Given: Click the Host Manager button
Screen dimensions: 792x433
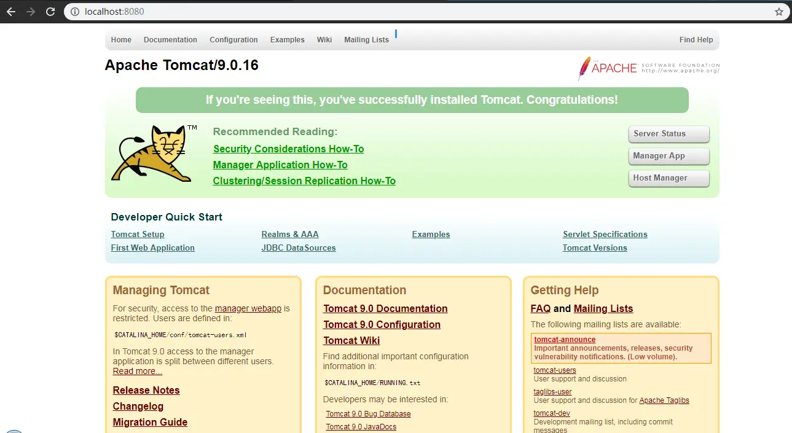Looking at the screenshot, I should point(668,178).
